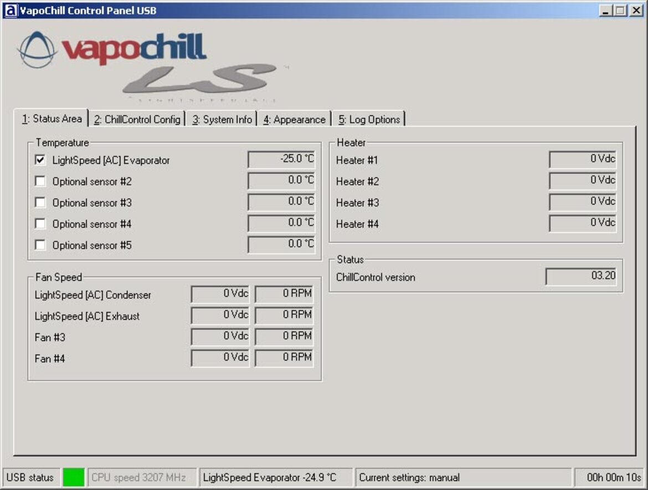This screenshot has height=490, width=648.
Task: Select the 1: Status Area tab
Action: coord(52,118)
